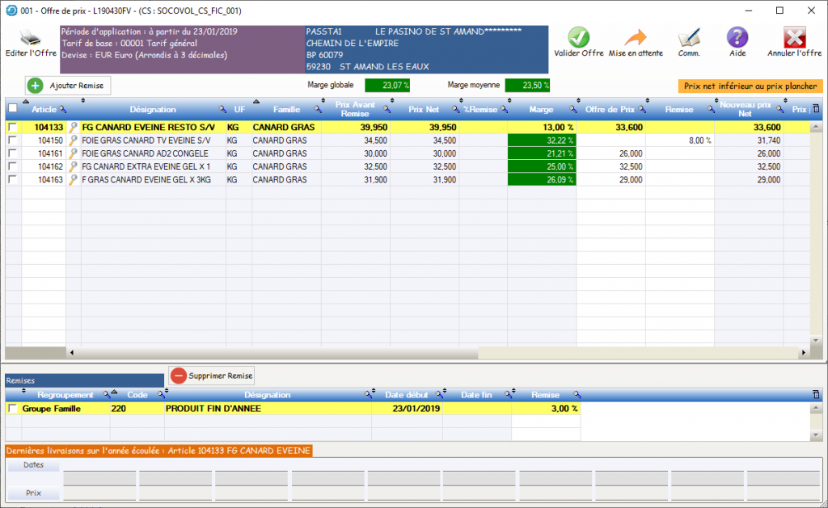828x508 pixels.
Task: Click the green 32,22 % margin cell
Action: 541,141
